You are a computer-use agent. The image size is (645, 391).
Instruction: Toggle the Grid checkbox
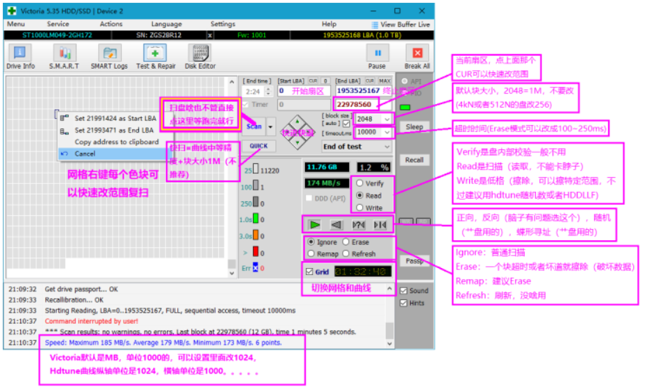pos(309,272)
